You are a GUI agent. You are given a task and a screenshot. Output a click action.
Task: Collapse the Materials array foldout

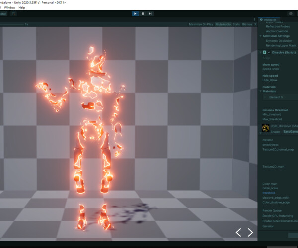[x=261, y=91]
